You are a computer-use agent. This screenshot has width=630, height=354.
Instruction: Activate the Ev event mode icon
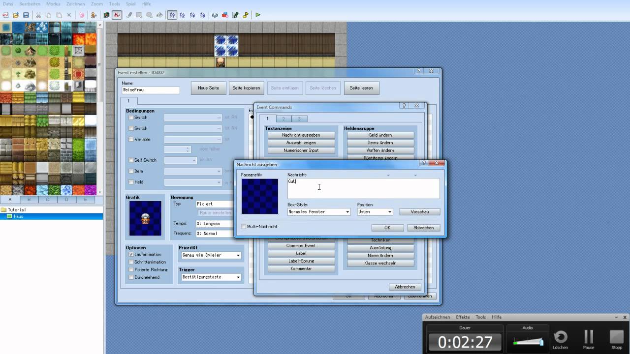pos(117,15)
